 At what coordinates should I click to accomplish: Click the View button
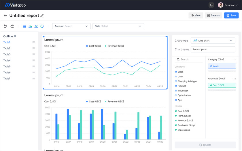click(x=196, y=16)
